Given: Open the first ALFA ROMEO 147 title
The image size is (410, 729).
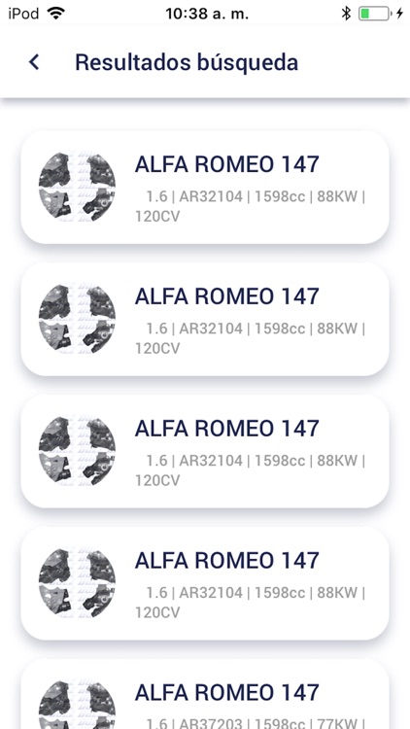Looking at the screenshot, I should (x=226, y=164).
